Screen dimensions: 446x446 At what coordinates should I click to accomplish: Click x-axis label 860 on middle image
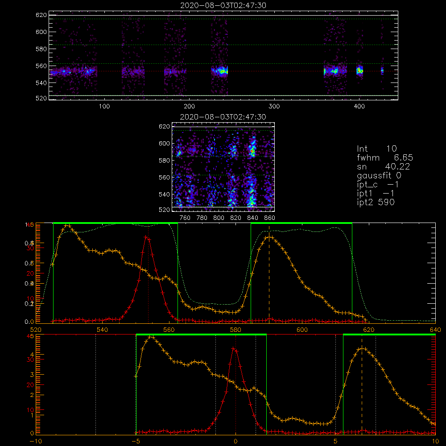coord(270,218)
